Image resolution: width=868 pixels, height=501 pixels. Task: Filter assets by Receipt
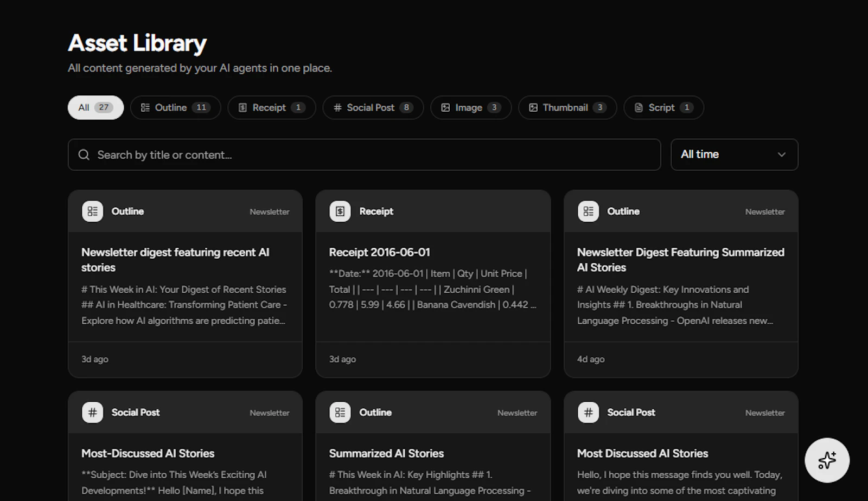[272, 107]
